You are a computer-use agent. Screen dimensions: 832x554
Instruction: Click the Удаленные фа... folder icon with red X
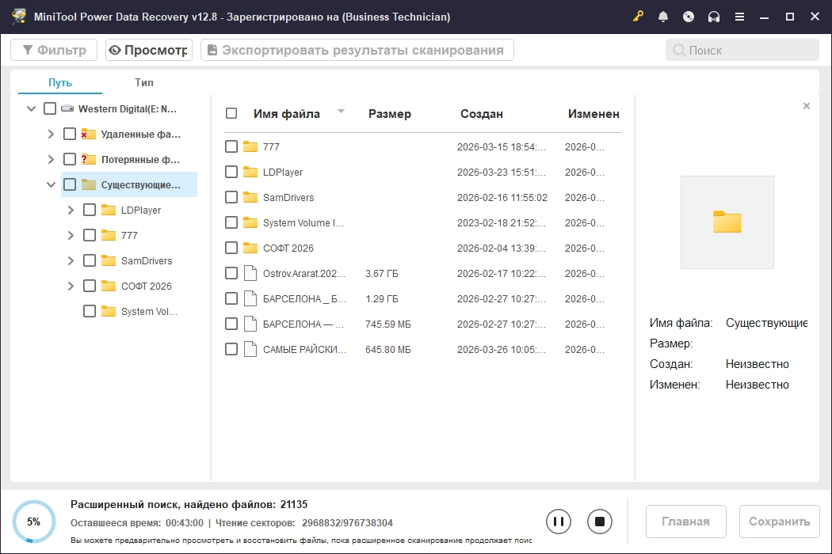pos(88,134)
